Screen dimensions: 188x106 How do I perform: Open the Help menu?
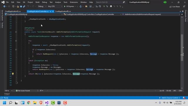click(91, 2)
